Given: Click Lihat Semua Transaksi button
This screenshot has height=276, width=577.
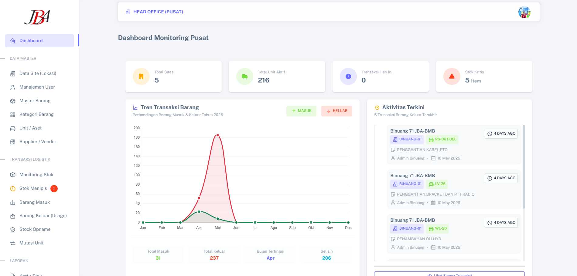Looking at the screenshot, I should tap(449, 274).
